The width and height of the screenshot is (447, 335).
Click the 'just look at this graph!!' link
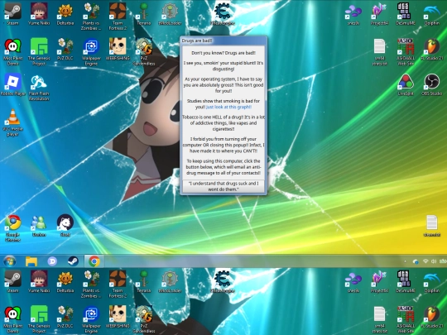click(x=228, y=107)
